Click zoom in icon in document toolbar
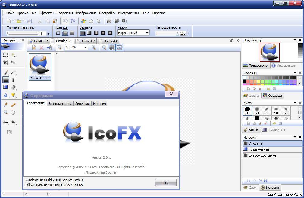The width and height of the screenshot is (304, 198). 94,47
